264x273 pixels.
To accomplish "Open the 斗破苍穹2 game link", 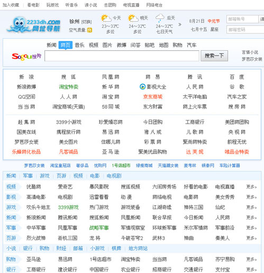I will click(x=132, y=238).
